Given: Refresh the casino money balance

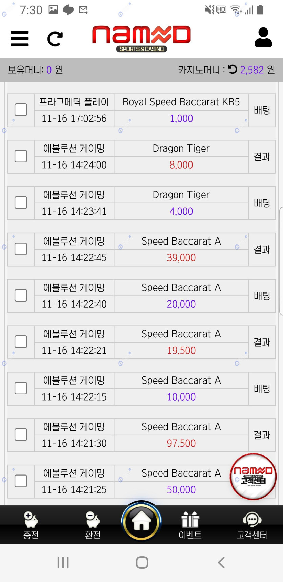Looking at the screenshot, I should (x=233, y=70).
